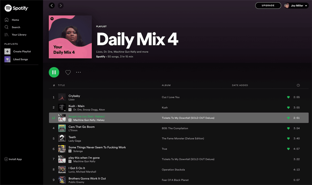The height and width of the screenshot is (185, 312).
Task: Pause playback with the green button
Action: [54, 72]
